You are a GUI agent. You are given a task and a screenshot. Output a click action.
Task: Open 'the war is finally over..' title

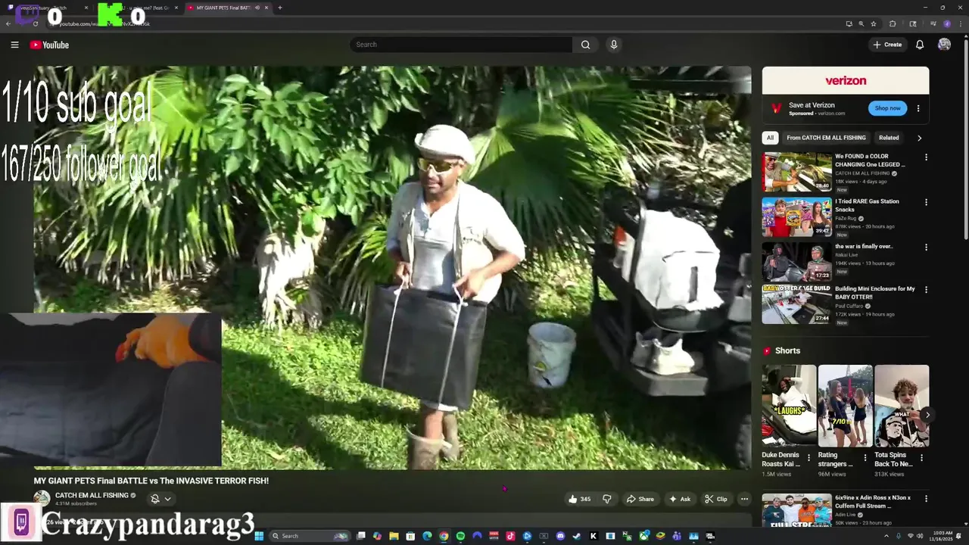(x=864, y=246)
